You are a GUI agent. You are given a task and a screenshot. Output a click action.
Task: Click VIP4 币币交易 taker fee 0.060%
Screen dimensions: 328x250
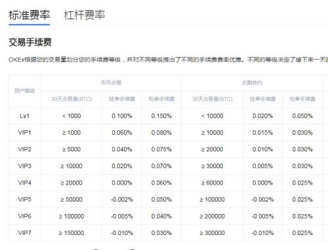coord(161,183)
